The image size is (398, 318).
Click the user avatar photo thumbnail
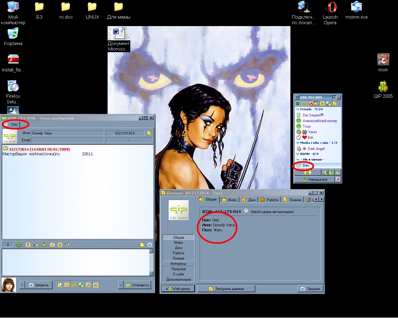point(9,285)
